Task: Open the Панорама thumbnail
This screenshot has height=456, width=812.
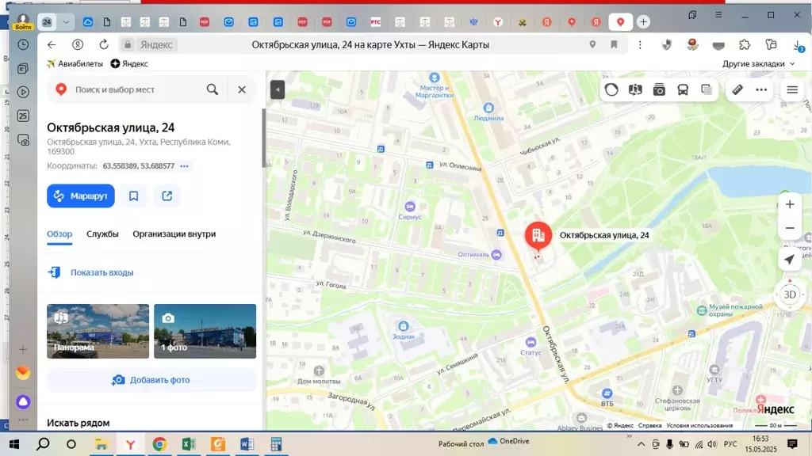Action: click(x=98, y=331)
